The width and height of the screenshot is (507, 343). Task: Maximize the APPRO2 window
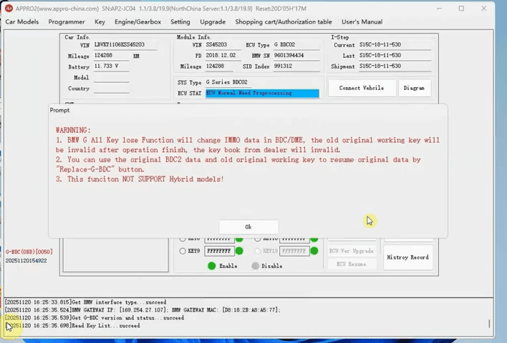point(461,9)
